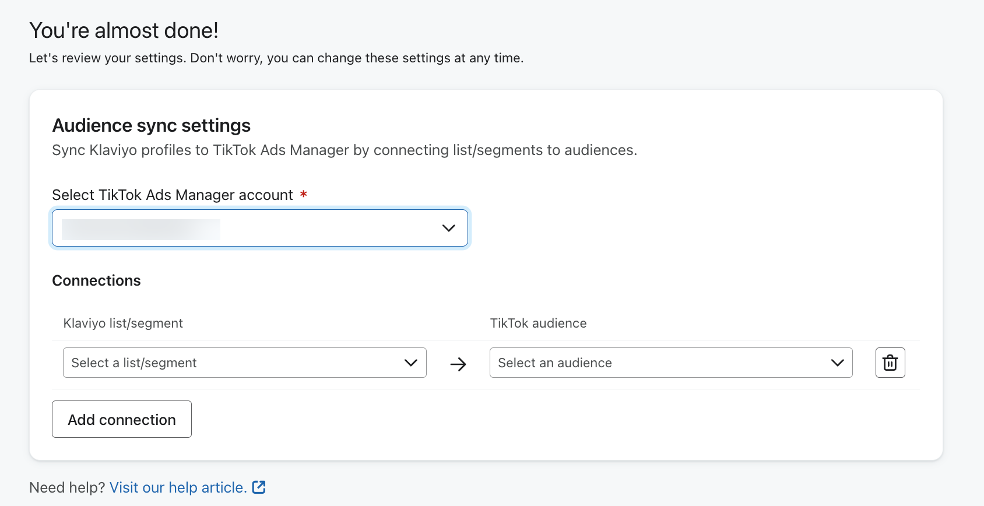984x506 pixels.
Task: Click the 'Select TikTok Ads Manager account' label
Action: click(173, 195)
